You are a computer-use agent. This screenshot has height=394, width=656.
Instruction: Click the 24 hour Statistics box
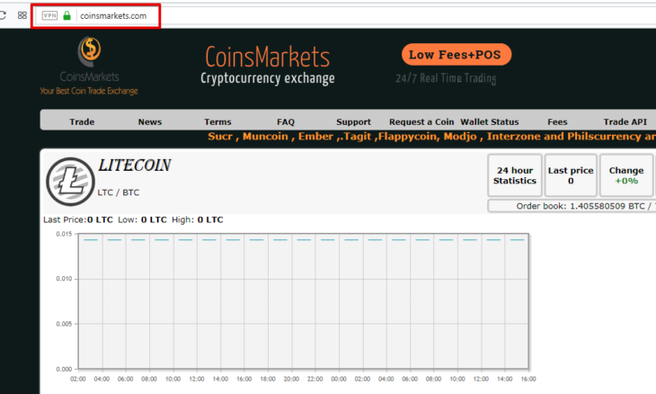tap(515, 175)
